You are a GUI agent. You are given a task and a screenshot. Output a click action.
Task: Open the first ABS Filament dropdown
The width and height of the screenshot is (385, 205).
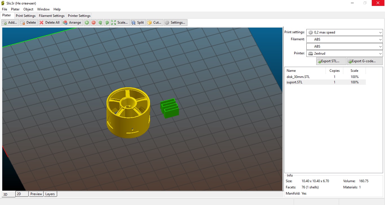pos(344,39)
